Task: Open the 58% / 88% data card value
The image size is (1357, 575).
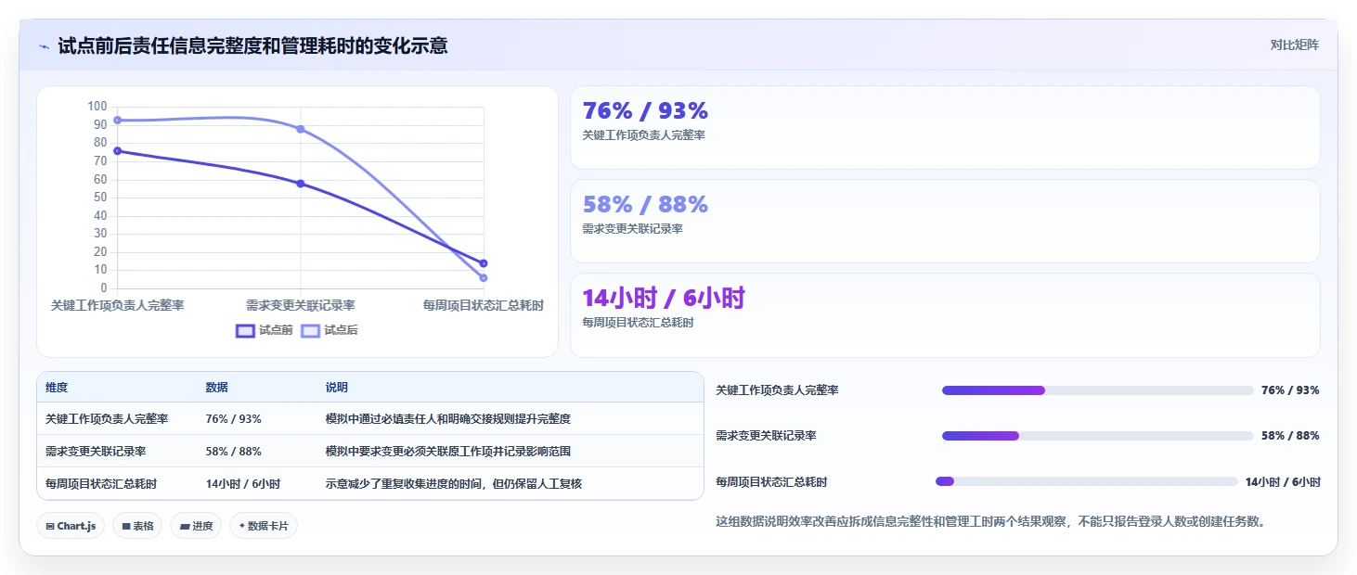Action: 645,205
